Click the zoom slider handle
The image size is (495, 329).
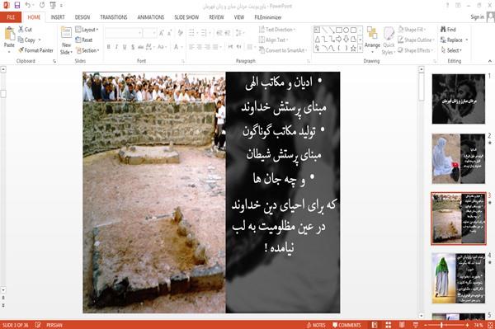point(441,325)
